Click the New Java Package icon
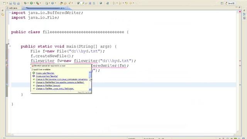247x139 pixels. [47, 3]
